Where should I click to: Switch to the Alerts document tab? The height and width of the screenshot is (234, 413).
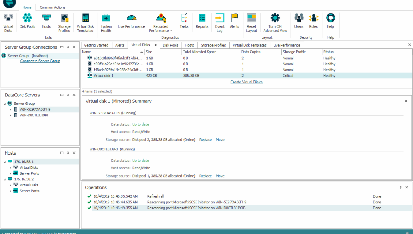(x=120, y=45)
